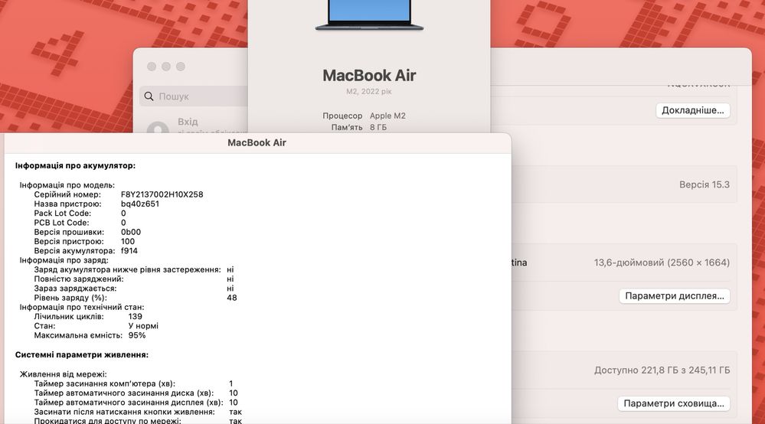
Task: Click the Pack Lot Code row
Action: click(x=80, y=213)
